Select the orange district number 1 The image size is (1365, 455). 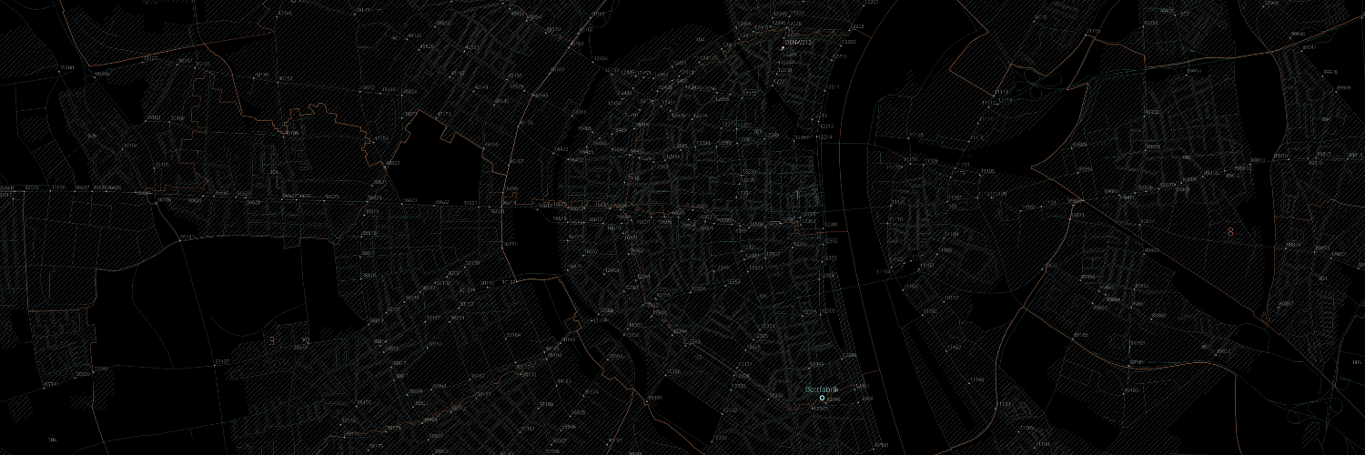coord(797,195)
